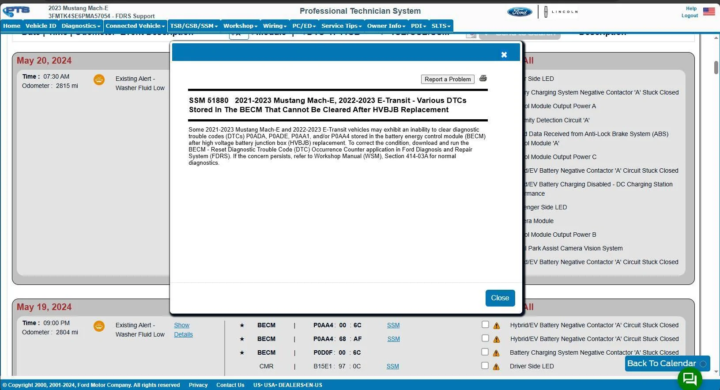This screenshot has height=390, width=720.
Task: Click the blue Close button
Action: coord(500,298)
